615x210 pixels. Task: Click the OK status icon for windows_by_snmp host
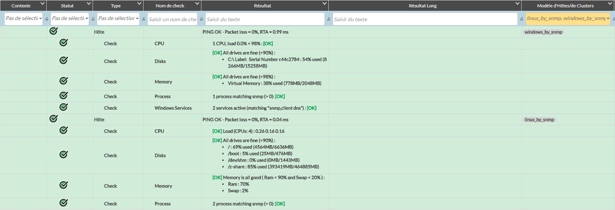[x=54, y=31]
